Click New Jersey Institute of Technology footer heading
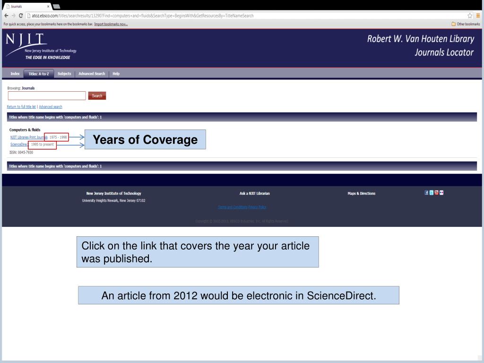 click(113, 193)
